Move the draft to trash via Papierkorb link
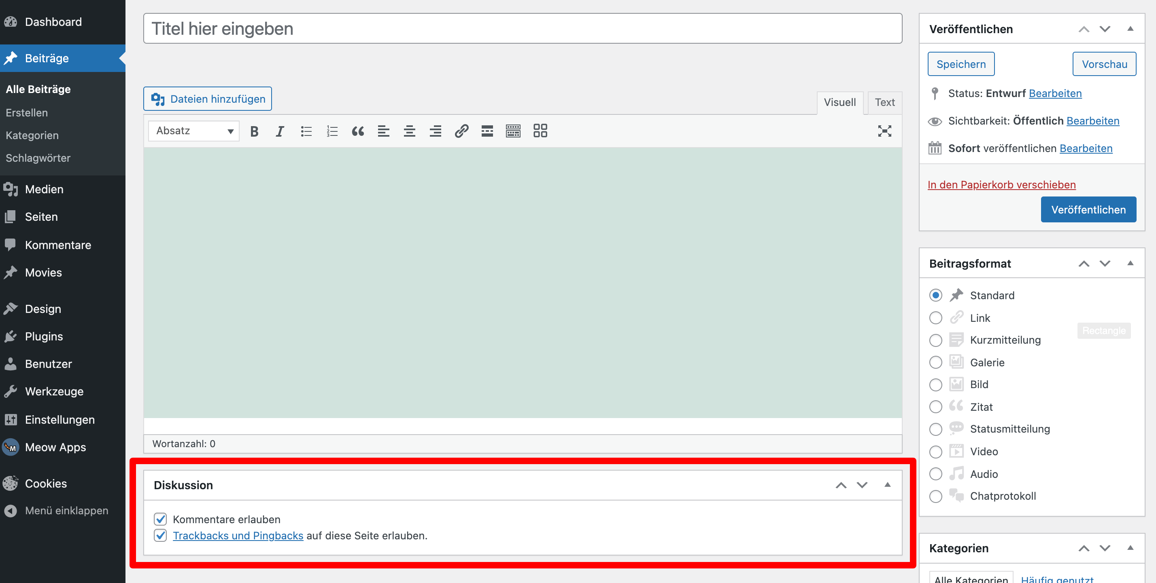Image resolution: width=1156 pixels, height=583 pixels. point(1001,184)
